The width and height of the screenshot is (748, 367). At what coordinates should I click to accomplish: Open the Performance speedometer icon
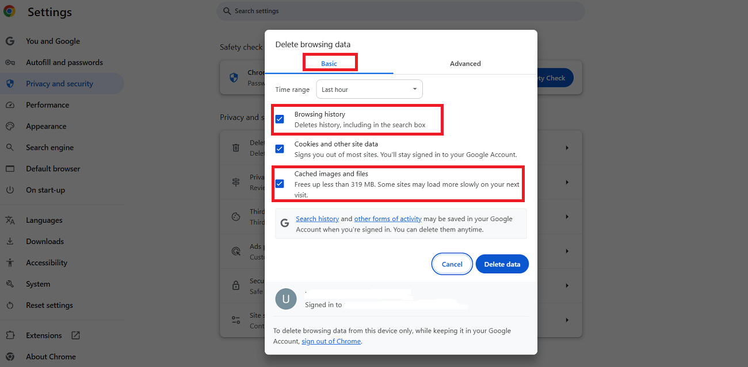pos(10,105)
